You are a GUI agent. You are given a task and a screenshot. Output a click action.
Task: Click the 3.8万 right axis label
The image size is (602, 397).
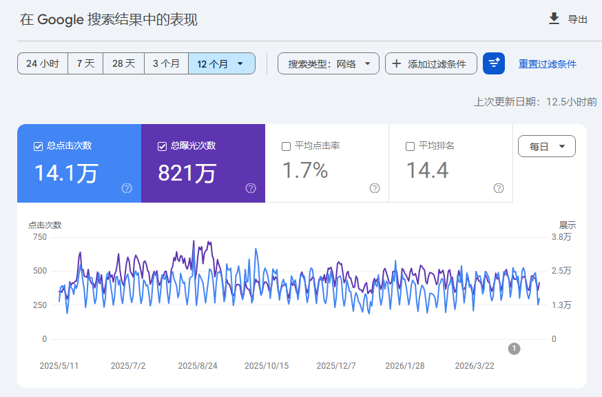[561, 236]
